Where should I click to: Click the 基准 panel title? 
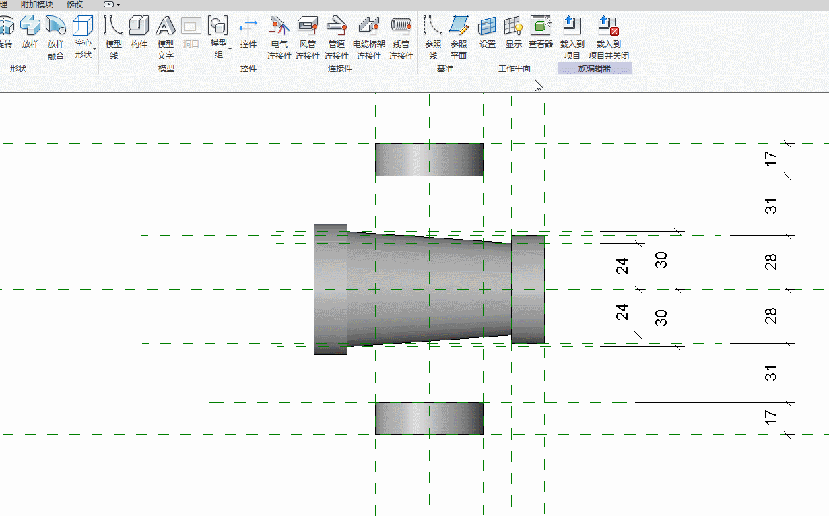click(x=445, y=69)
